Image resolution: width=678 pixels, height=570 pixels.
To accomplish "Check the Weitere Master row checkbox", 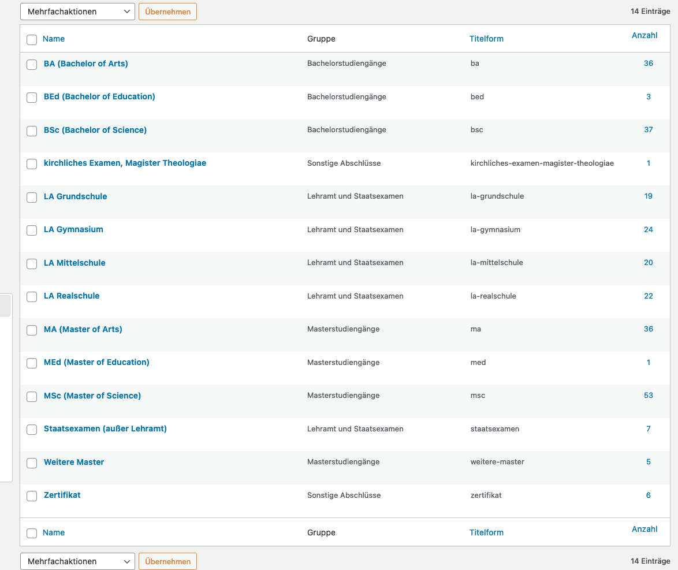I will [x=32, y=463].
